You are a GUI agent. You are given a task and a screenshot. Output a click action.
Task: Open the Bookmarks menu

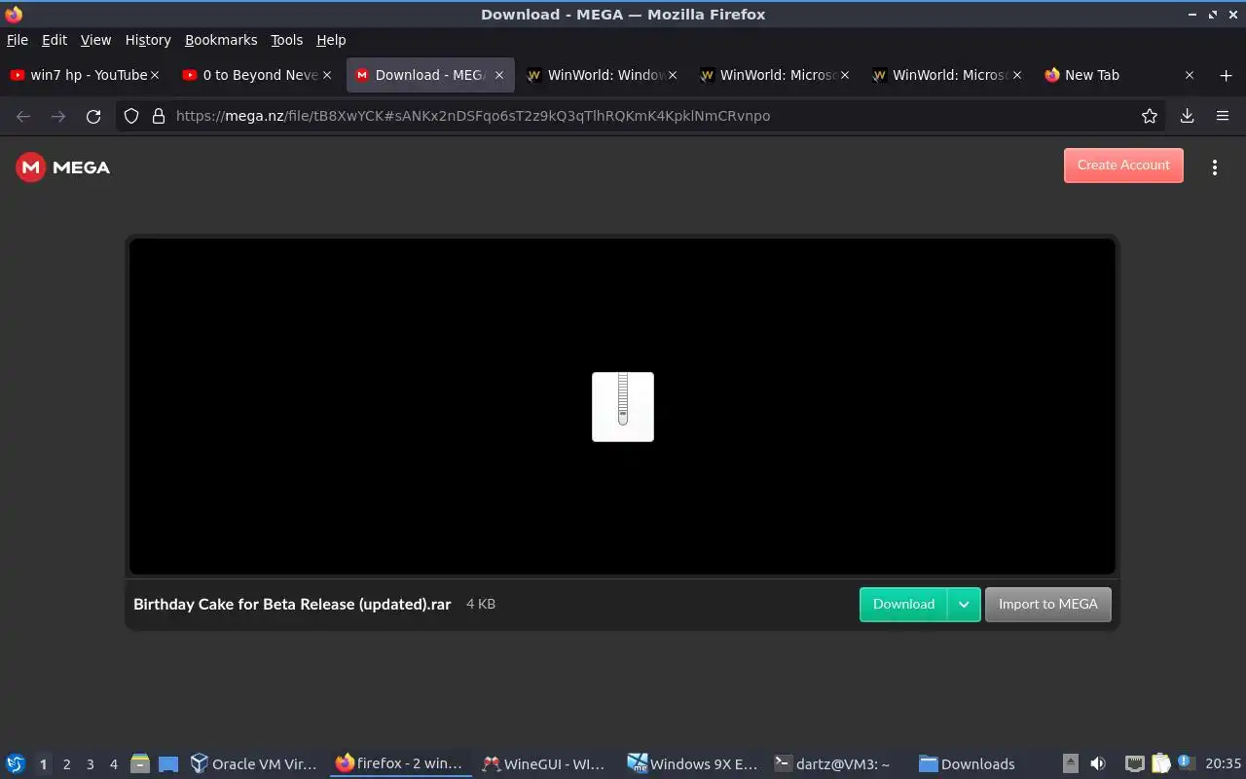(x=221, y=40)
